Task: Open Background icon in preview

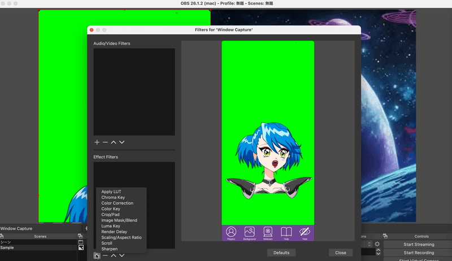Action: [x=249, y=233]
